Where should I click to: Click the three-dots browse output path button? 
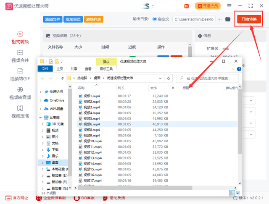point(219,19)
